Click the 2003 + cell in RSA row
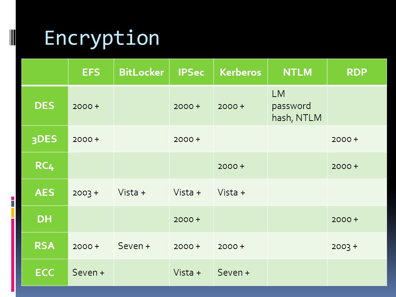The width and height of the screenshot is (396, 297). tap(357, 246)
